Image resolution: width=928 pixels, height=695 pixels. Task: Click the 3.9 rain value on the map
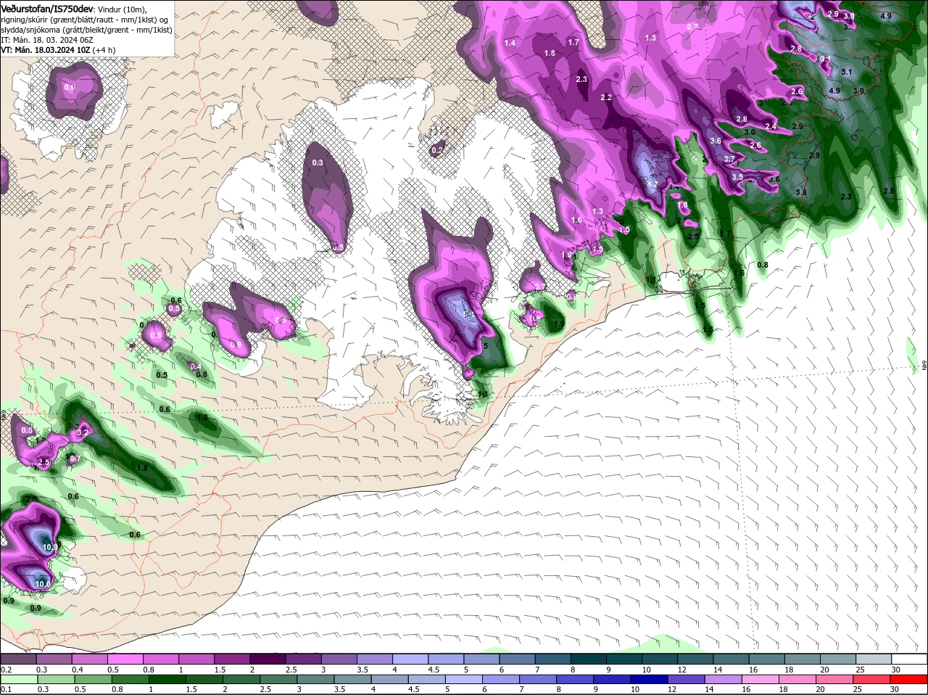[x=858, y=91]
